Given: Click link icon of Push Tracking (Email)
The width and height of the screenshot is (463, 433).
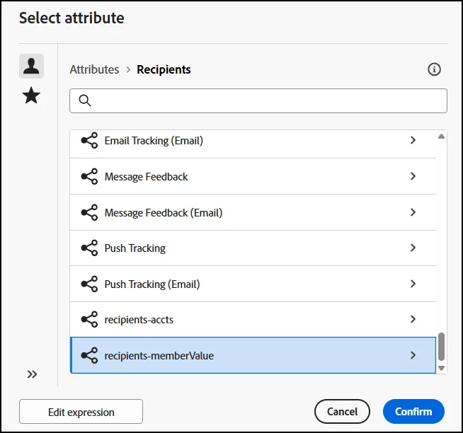Looking at the screenshot, I should [89, 284].
